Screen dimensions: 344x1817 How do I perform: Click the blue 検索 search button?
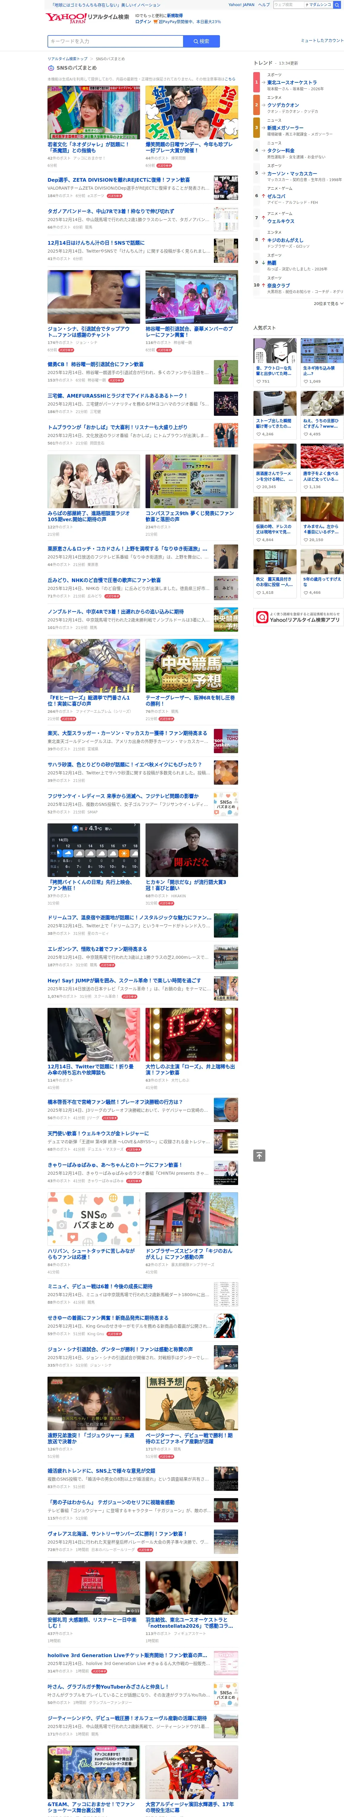201,41
